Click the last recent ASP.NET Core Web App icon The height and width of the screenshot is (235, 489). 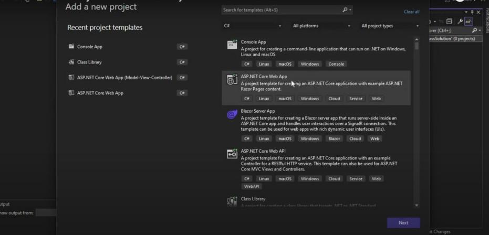click(71, 93)
